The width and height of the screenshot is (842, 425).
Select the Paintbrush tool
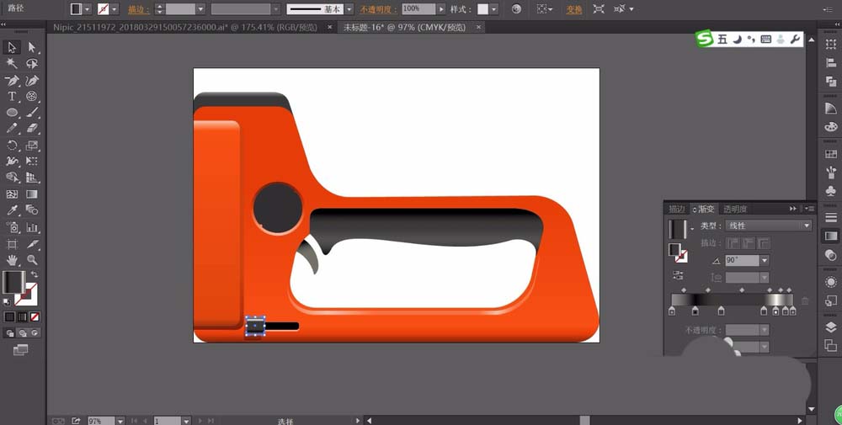click(32, 113)
